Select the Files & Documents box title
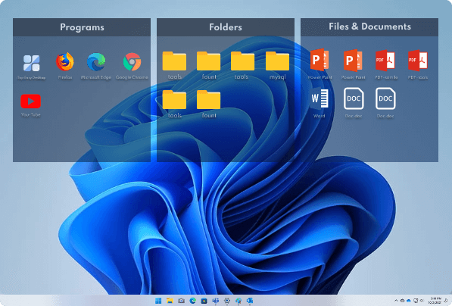Viewport: 452px width, 306px height. coord(369,27)
